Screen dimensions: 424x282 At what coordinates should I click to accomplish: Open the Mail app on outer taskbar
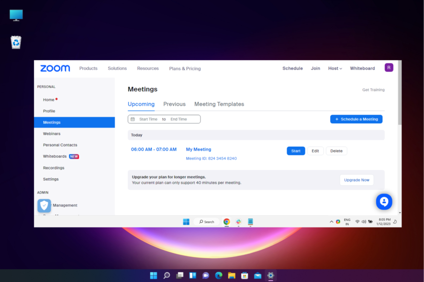pos(257,275)
